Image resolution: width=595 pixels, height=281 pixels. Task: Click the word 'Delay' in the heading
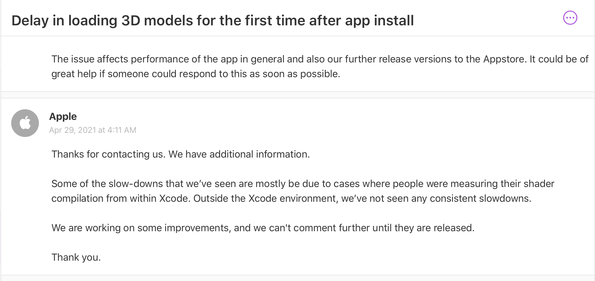pyautogui.click(x=30, y=21)
